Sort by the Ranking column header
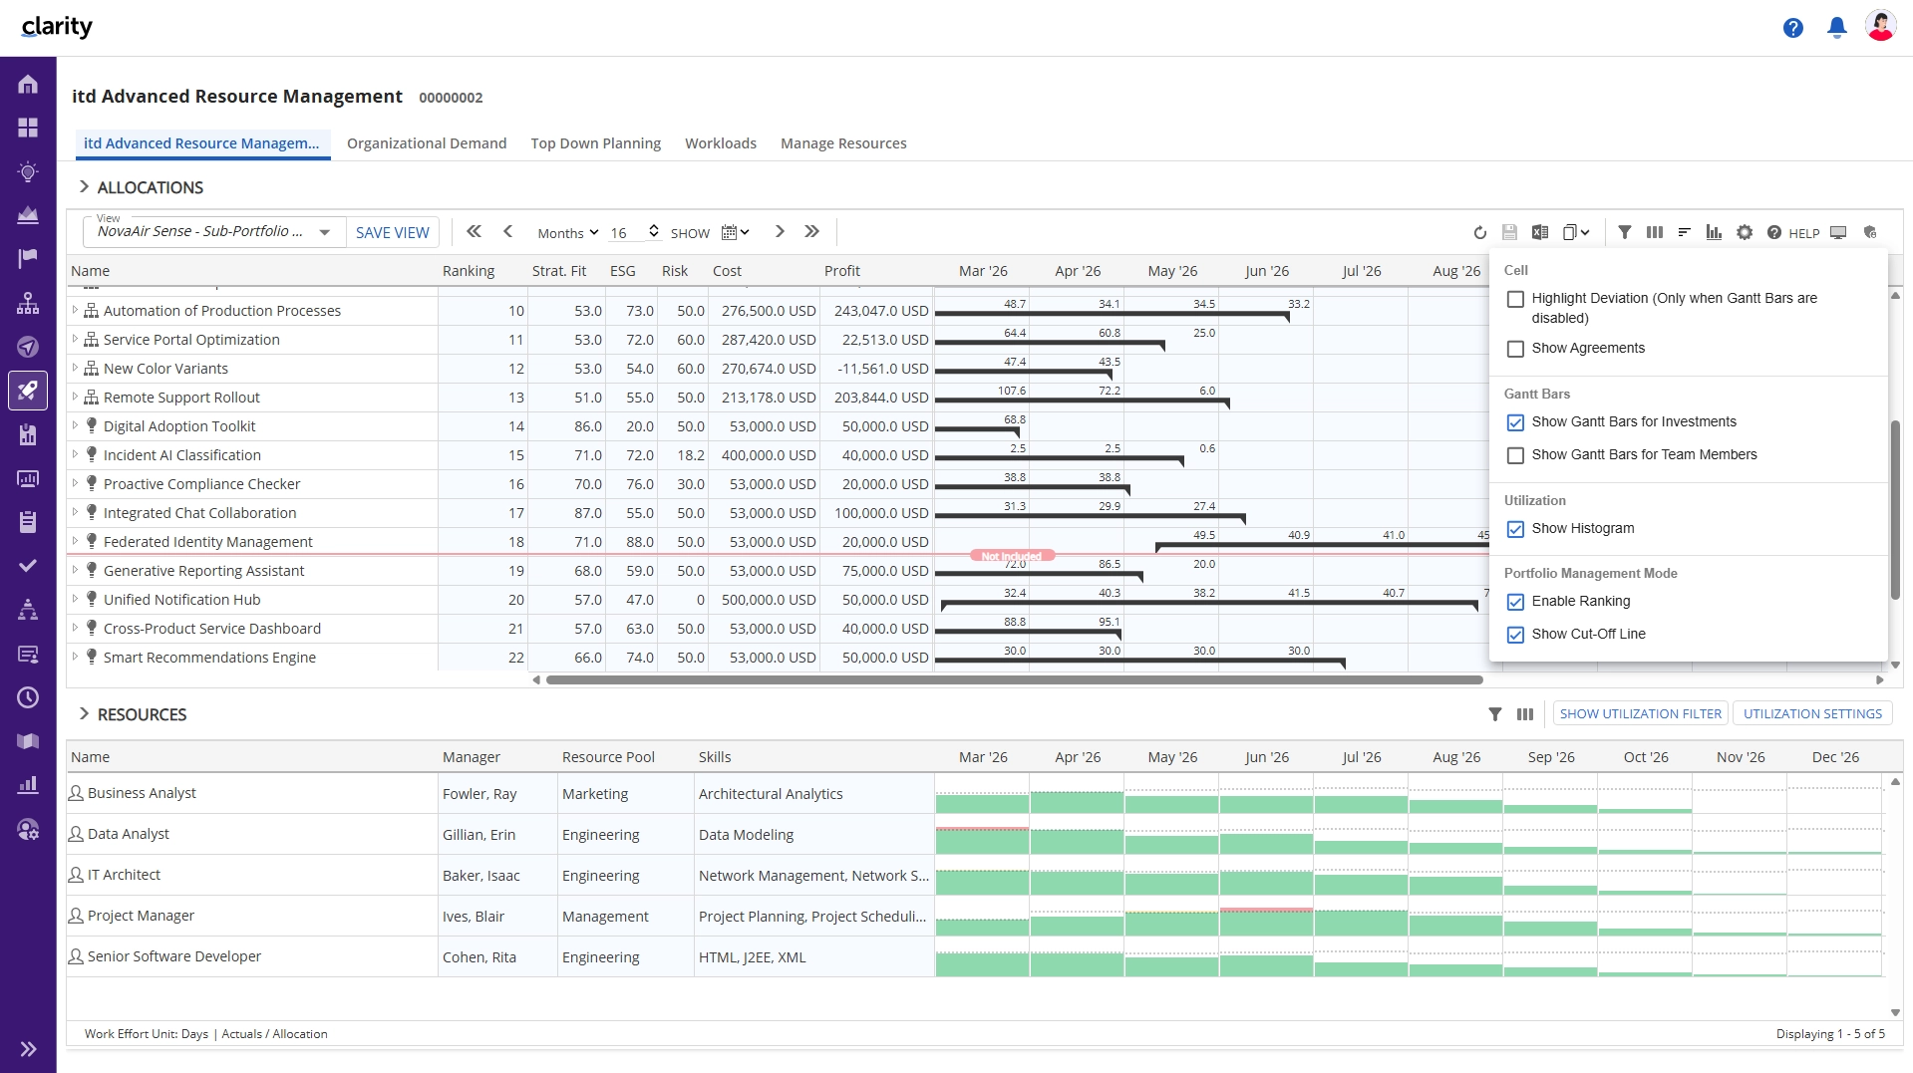This screenshot has width=1913, height=1073. click(469, 271)
